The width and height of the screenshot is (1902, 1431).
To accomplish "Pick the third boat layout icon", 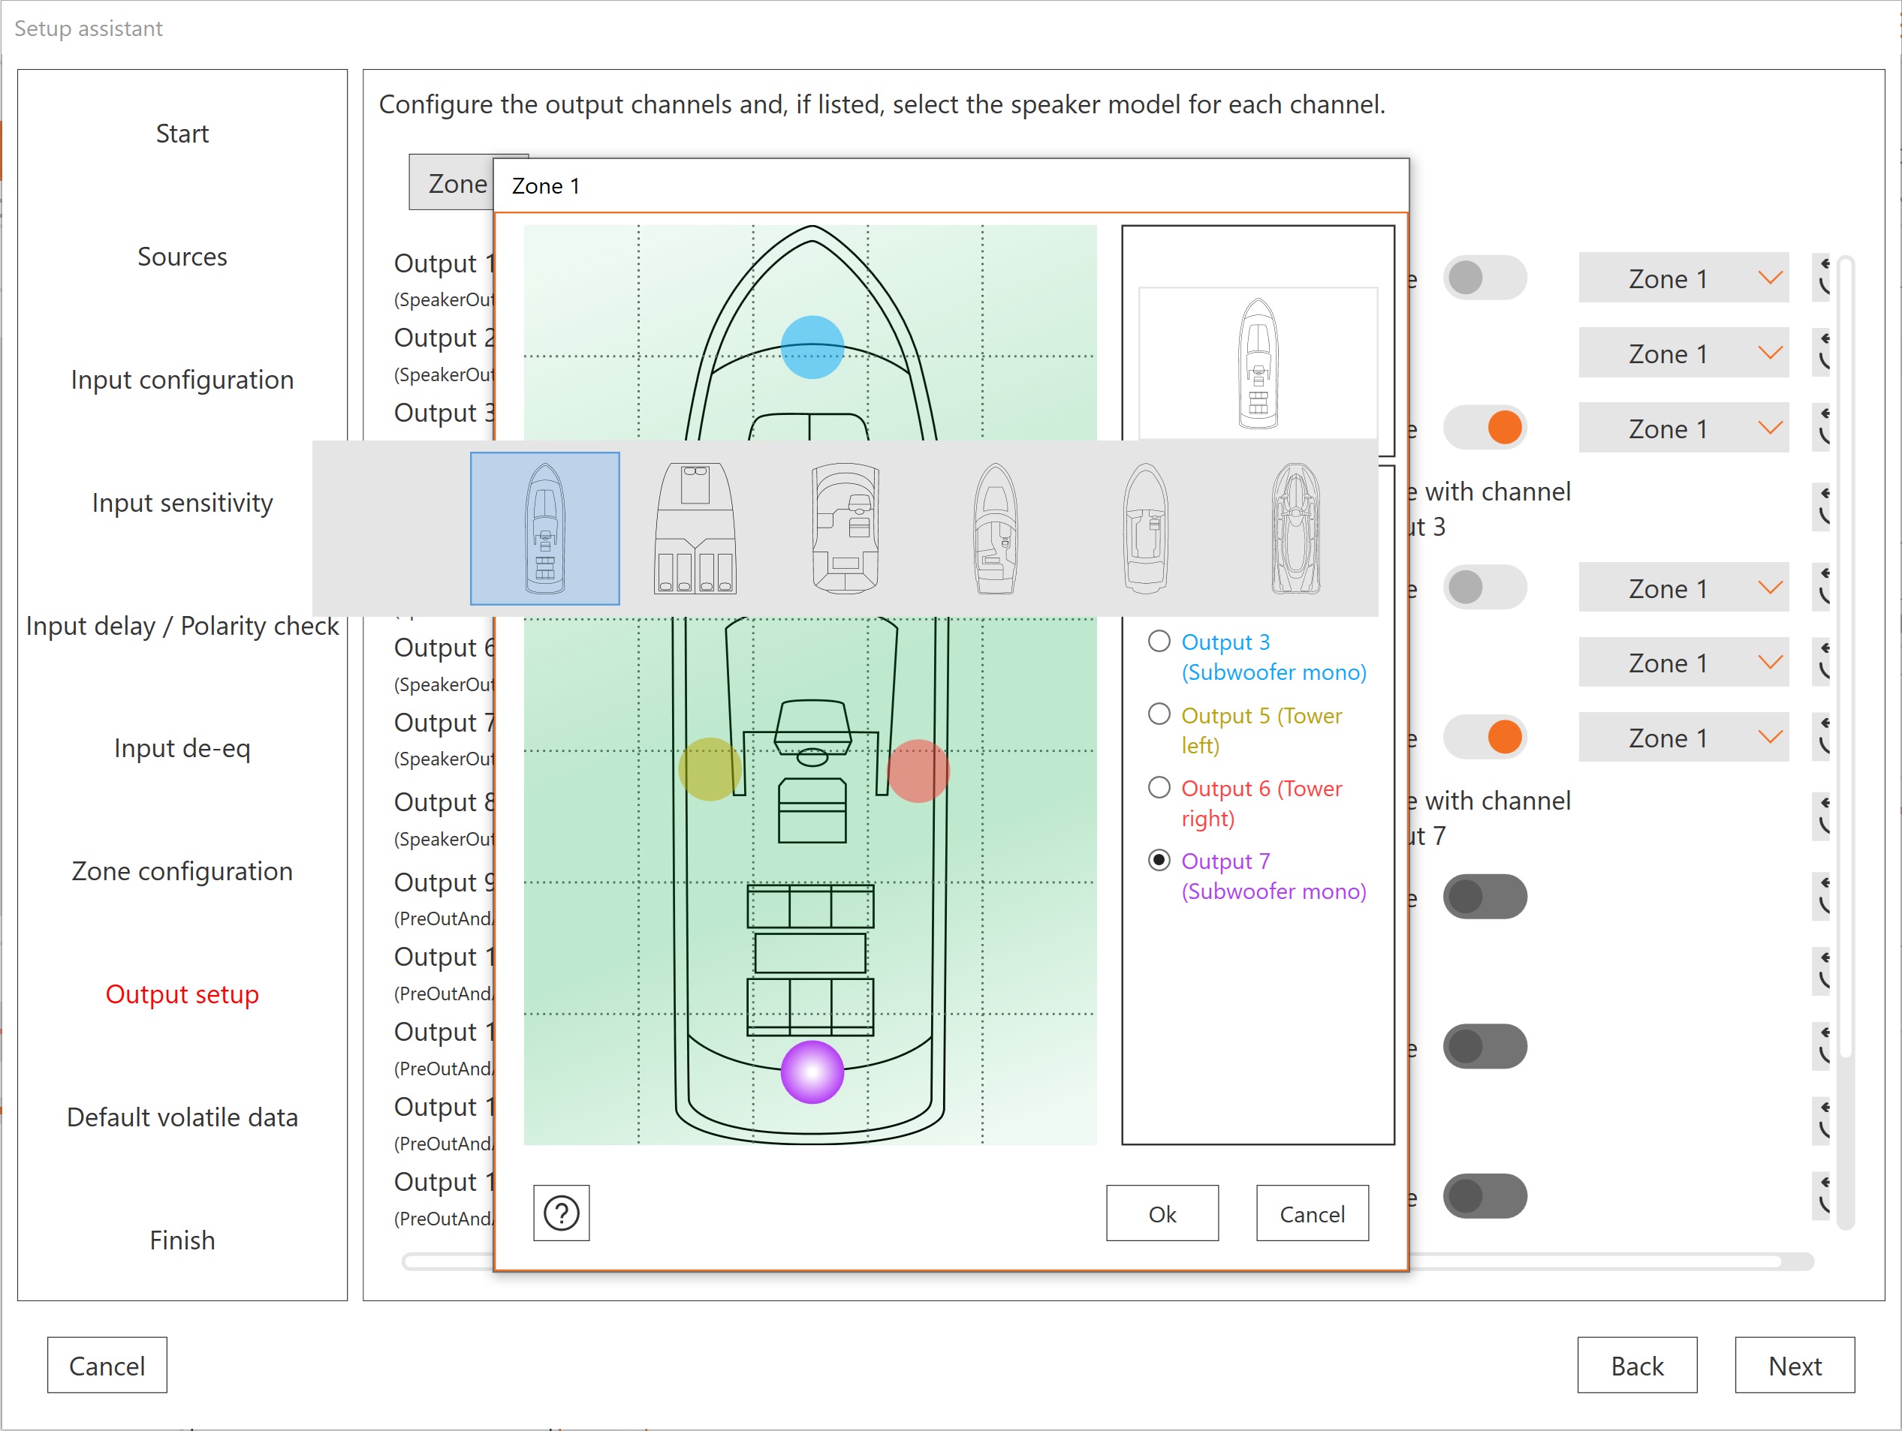I will click(x=845, y=528).
